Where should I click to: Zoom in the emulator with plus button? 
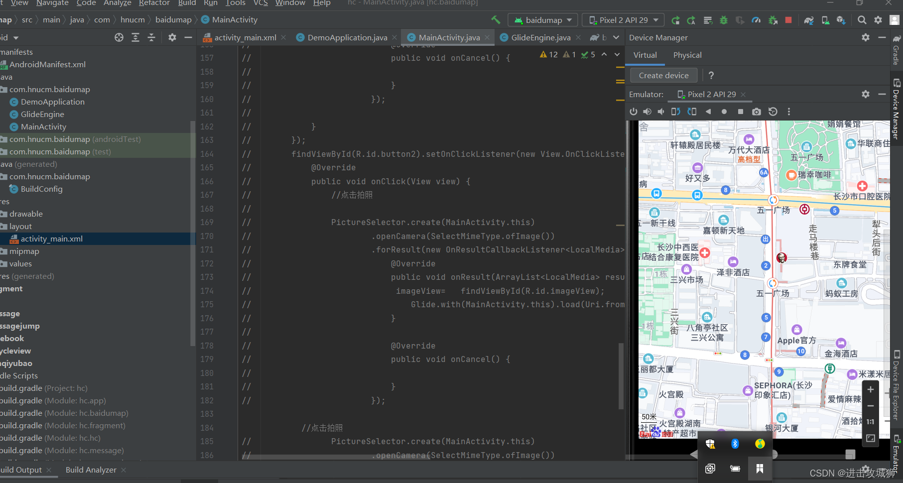(870, 390)
